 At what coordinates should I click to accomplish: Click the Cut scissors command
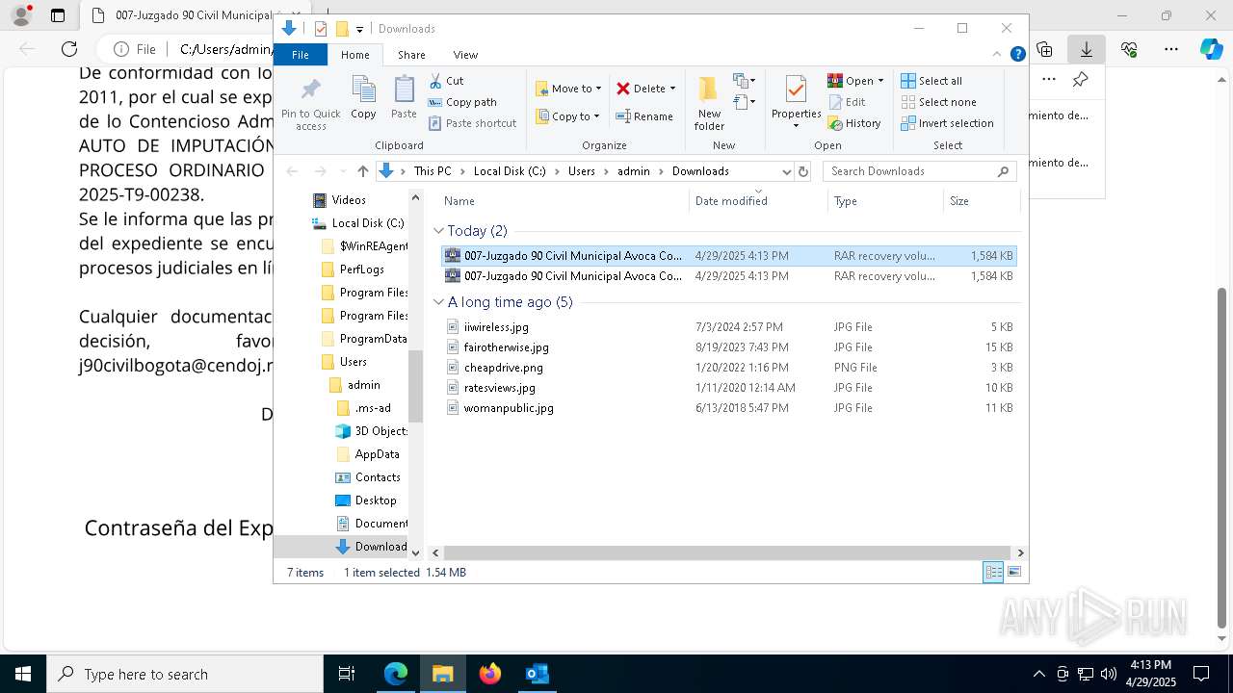click(x=446, y=81)
